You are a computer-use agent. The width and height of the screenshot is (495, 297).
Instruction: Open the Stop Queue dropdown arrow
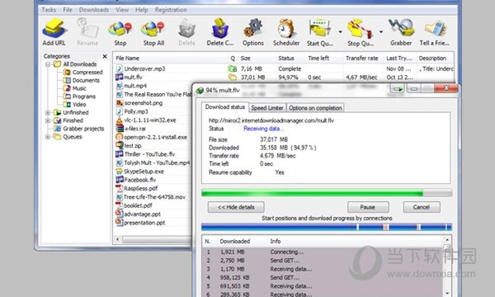pyautogui.click(x=380, y=32)
